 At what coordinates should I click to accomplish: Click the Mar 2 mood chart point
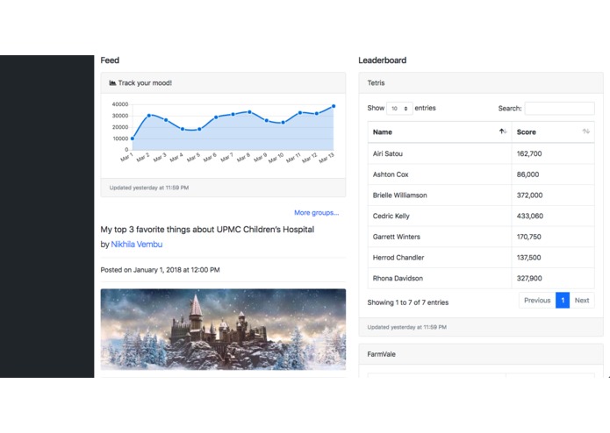[x=149, y=116]
